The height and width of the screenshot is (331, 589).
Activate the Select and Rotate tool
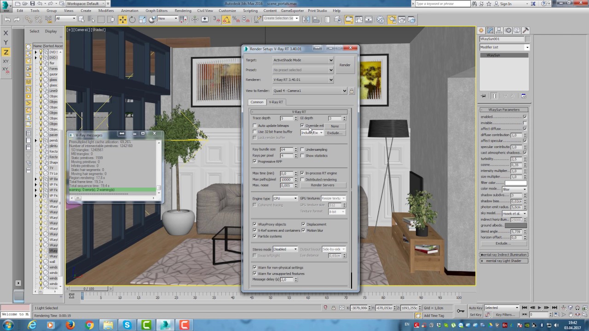133,19
